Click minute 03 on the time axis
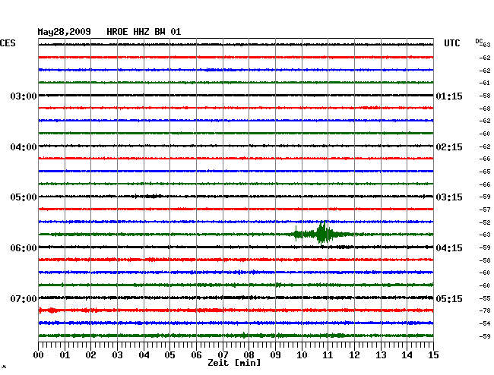Screen dimensions: 494x375 pyautogui.click(x=117, y=355)
